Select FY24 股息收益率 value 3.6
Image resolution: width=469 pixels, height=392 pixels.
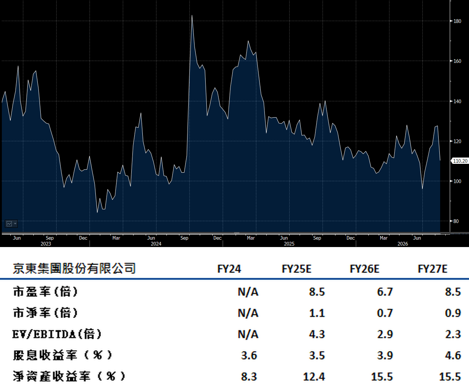249,356
